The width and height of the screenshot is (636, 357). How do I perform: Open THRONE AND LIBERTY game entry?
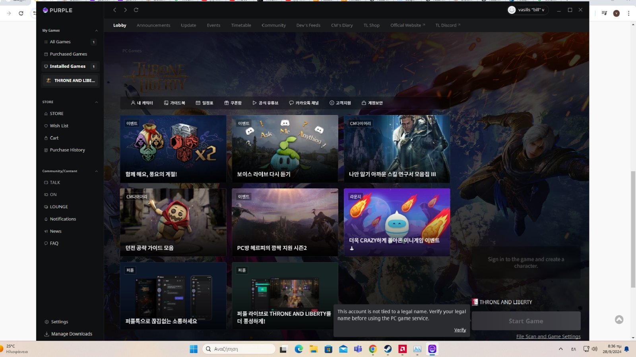coord(70,81)
